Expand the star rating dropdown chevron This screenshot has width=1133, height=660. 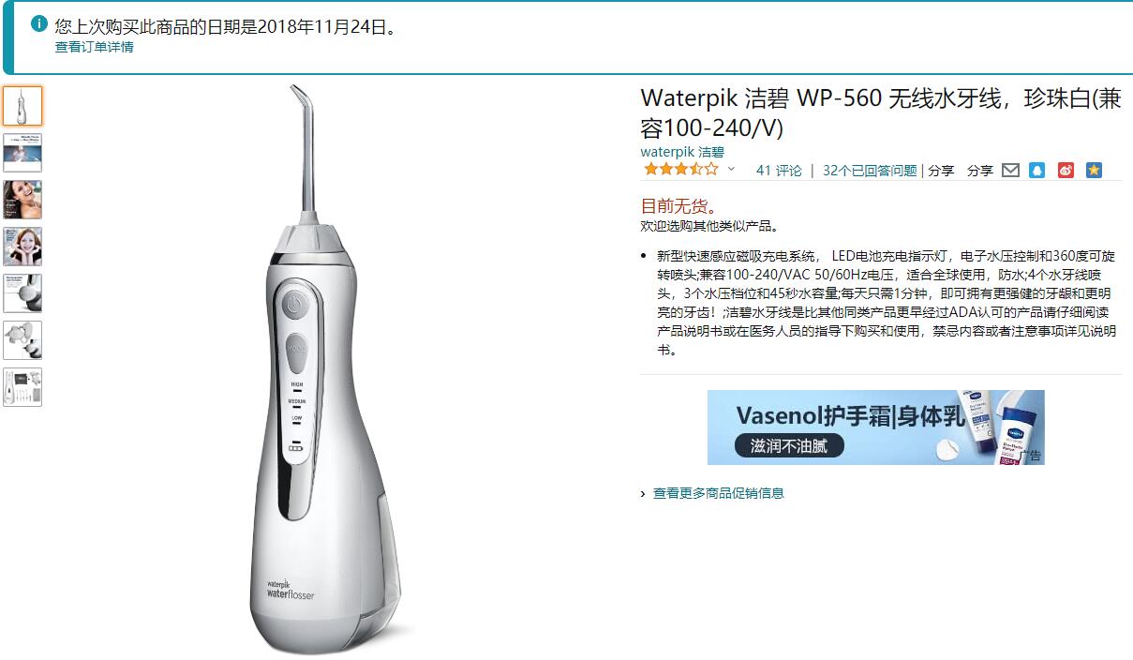(732, 170)
